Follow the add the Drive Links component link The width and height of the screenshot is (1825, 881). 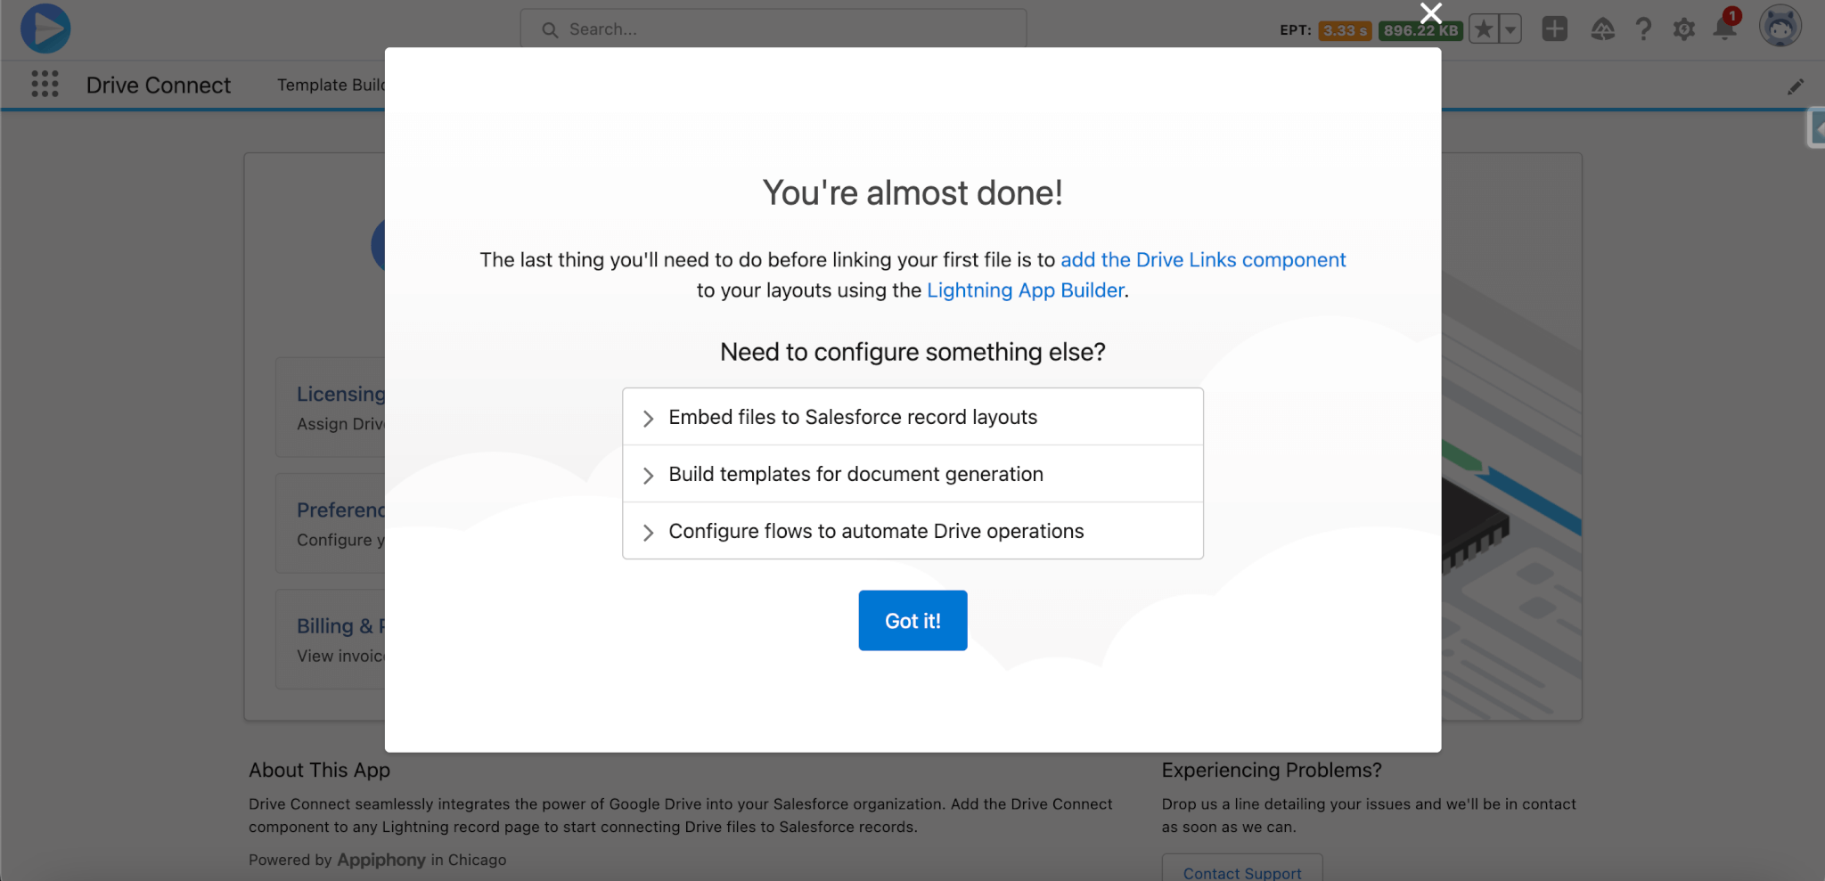tap(1203, 260)
